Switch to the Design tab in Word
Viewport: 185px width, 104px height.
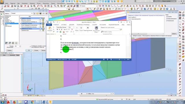[x=72, y=25]
